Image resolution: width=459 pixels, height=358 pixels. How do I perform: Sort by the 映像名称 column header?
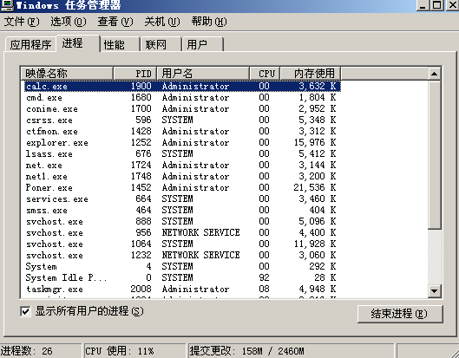(x=67, y=73)
